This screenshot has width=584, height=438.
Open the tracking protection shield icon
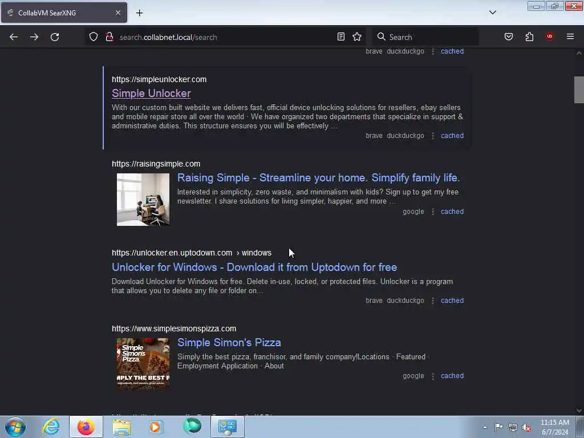point(94,37)
